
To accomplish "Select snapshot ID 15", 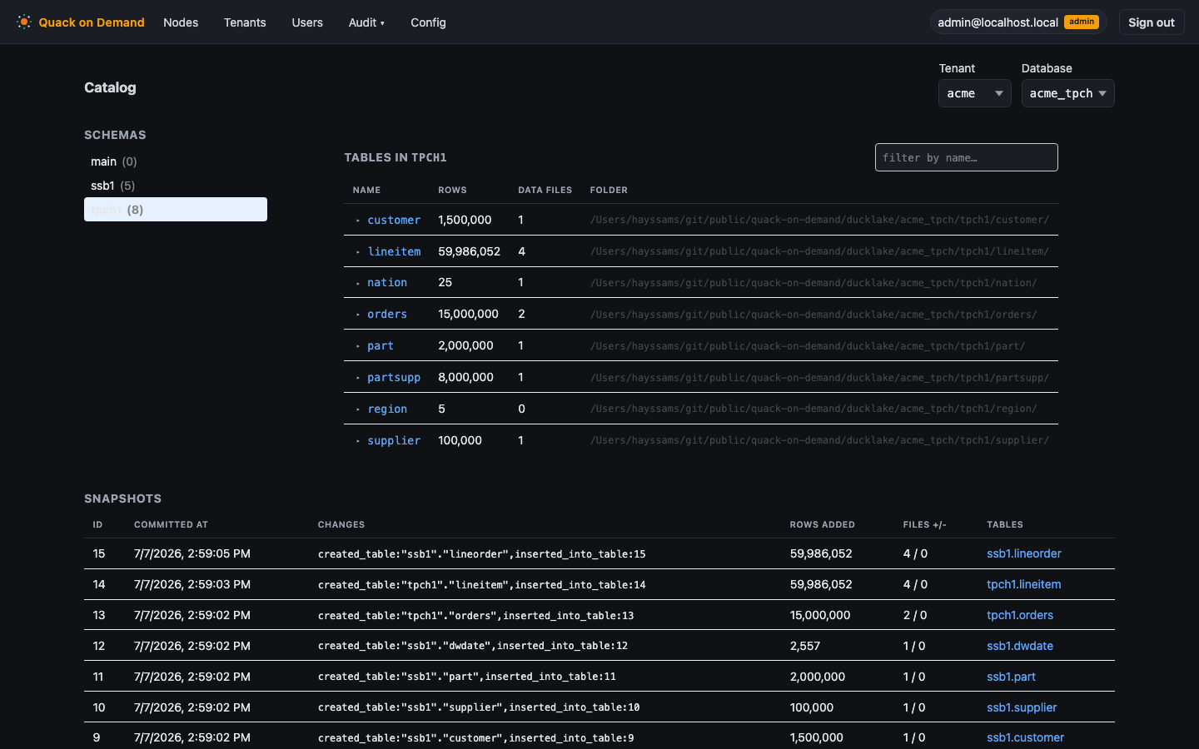I will (99, 553).
